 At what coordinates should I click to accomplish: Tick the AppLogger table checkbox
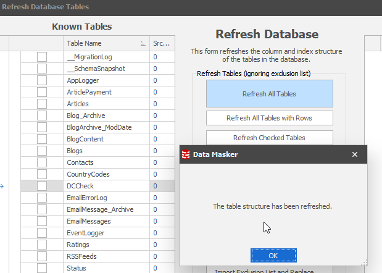[42, 80]
